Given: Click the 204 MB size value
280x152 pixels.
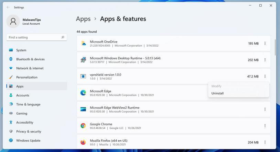Looking at the screenshot, I should click(253, 142).
